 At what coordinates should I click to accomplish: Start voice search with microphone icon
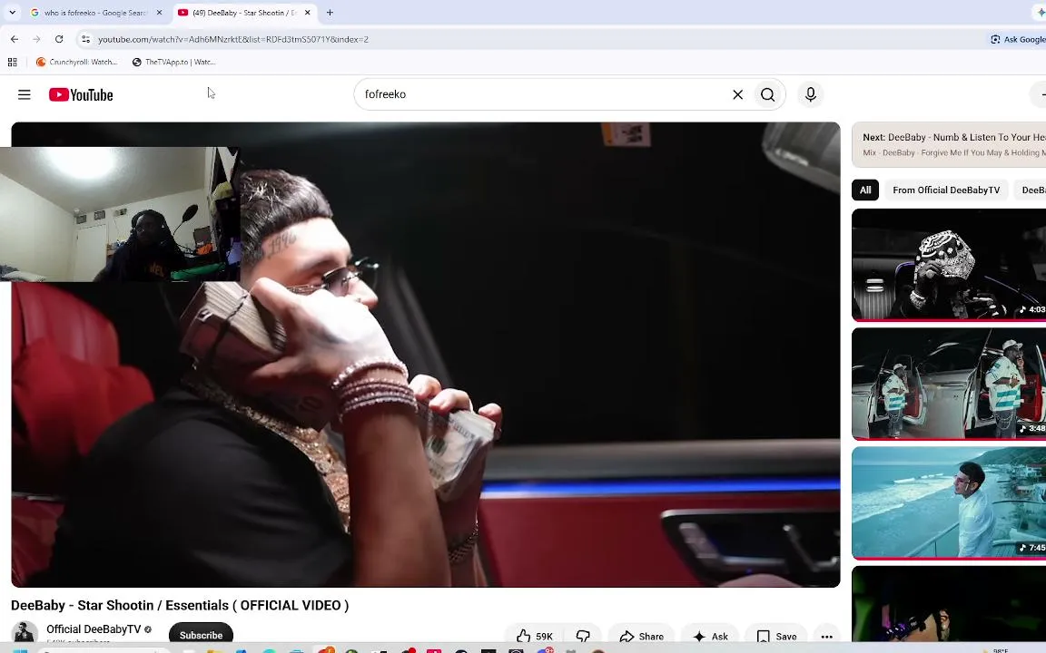811,94
